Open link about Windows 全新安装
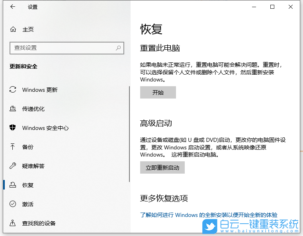Screen dimensions: 303x236 pos(209,215)
